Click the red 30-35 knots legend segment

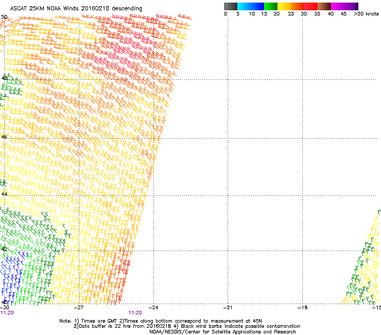[x=311, y=6]
